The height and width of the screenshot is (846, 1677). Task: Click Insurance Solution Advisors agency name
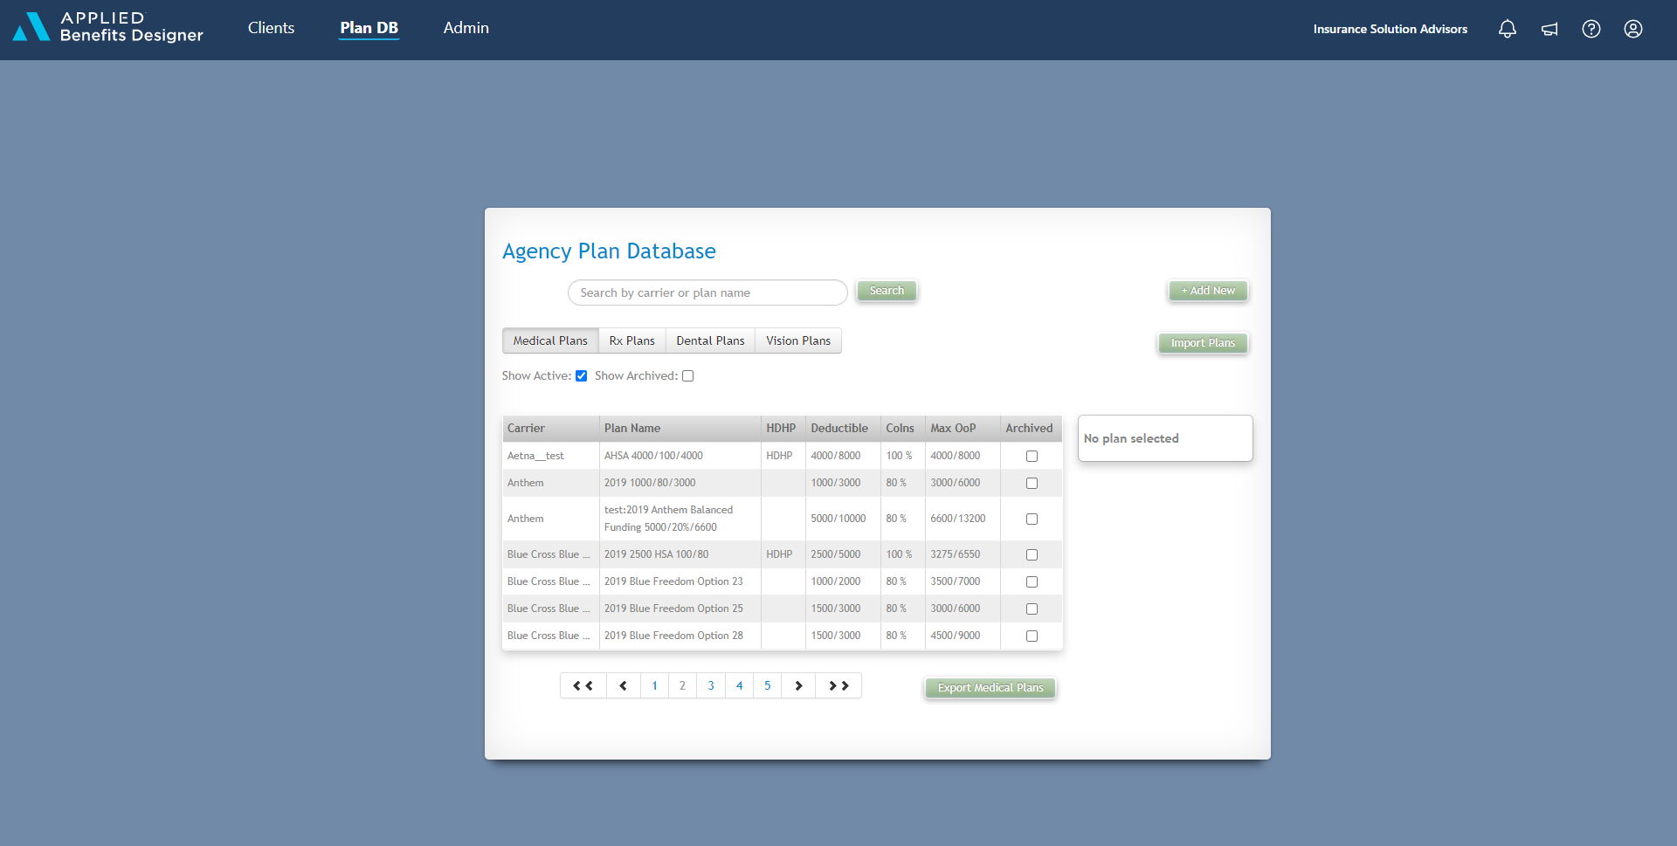1390,29
